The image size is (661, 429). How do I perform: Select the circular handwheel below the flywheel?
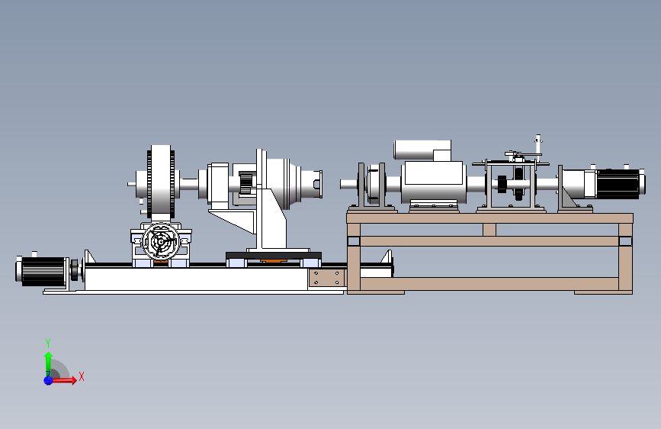161,241
